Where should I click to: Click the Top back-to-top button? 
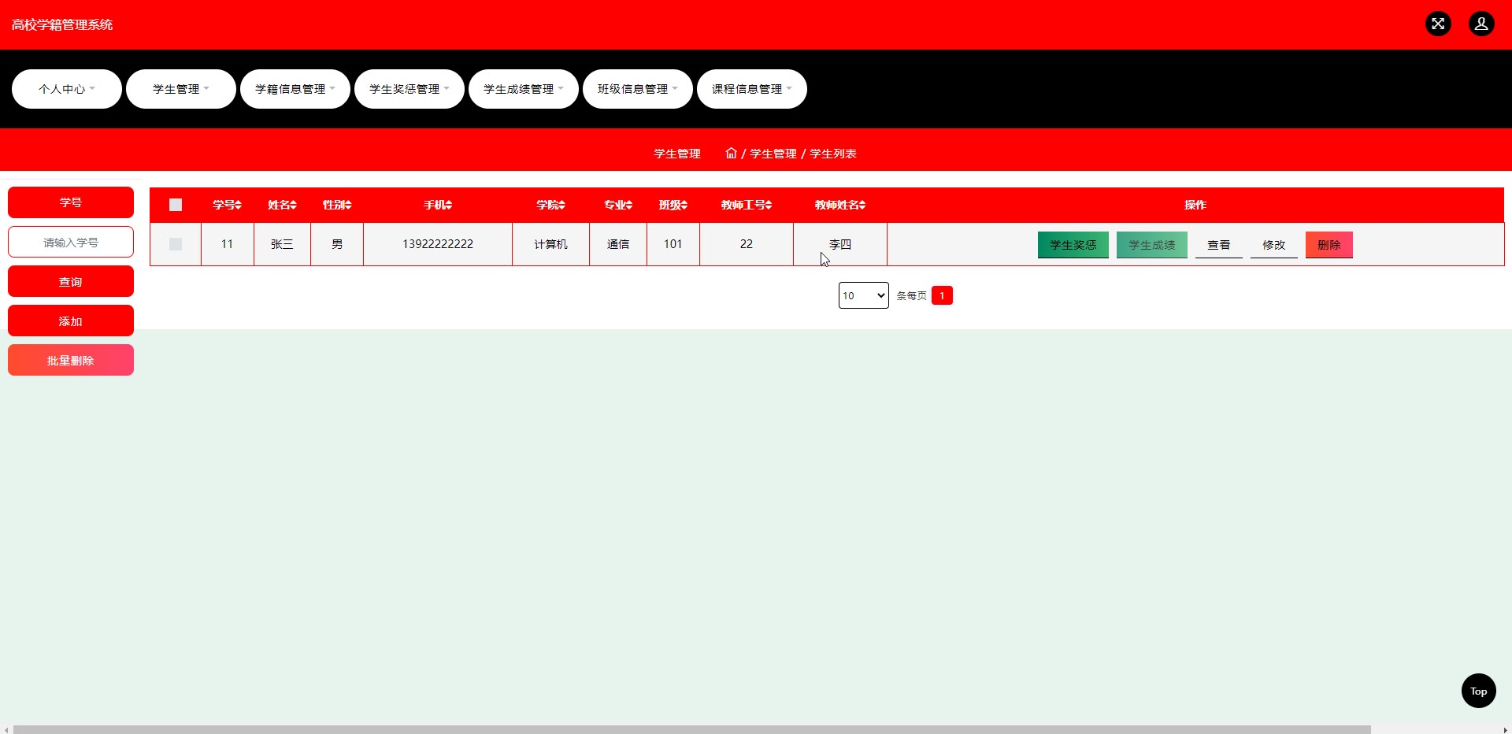[1479, 691]
